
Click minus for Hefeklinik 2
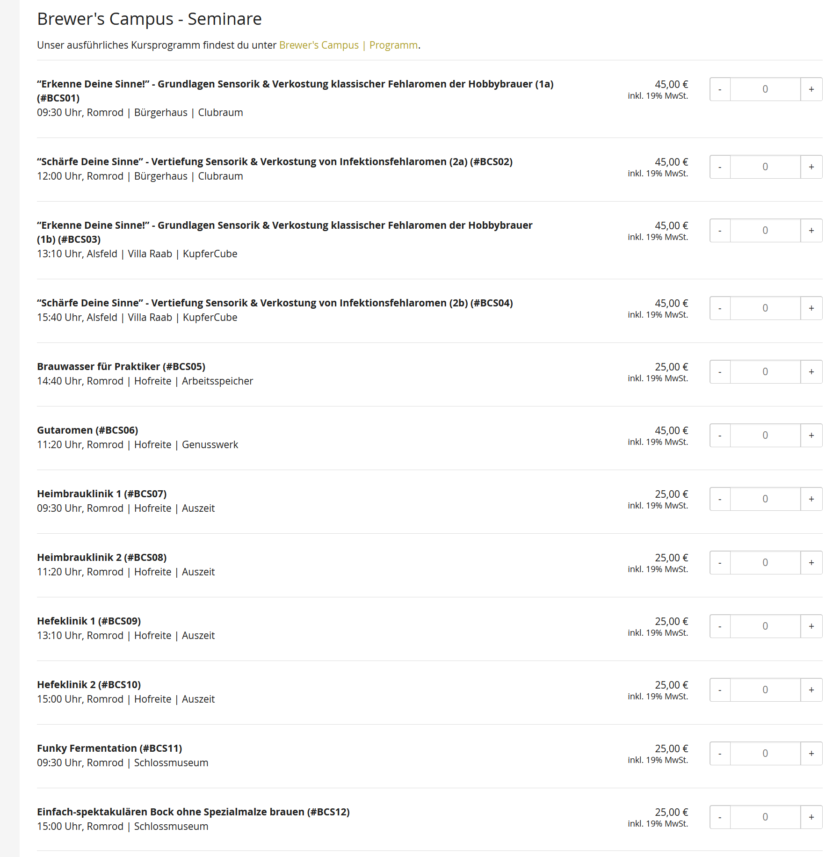point(720,690)
